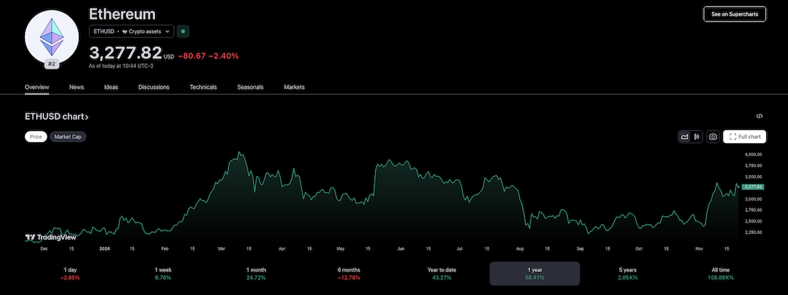Open the Overview tab
788x295 pixels.
point(37,87)
